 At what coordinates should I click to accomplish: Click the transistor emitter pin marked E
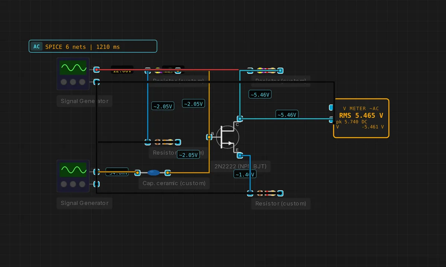point(240,155)
